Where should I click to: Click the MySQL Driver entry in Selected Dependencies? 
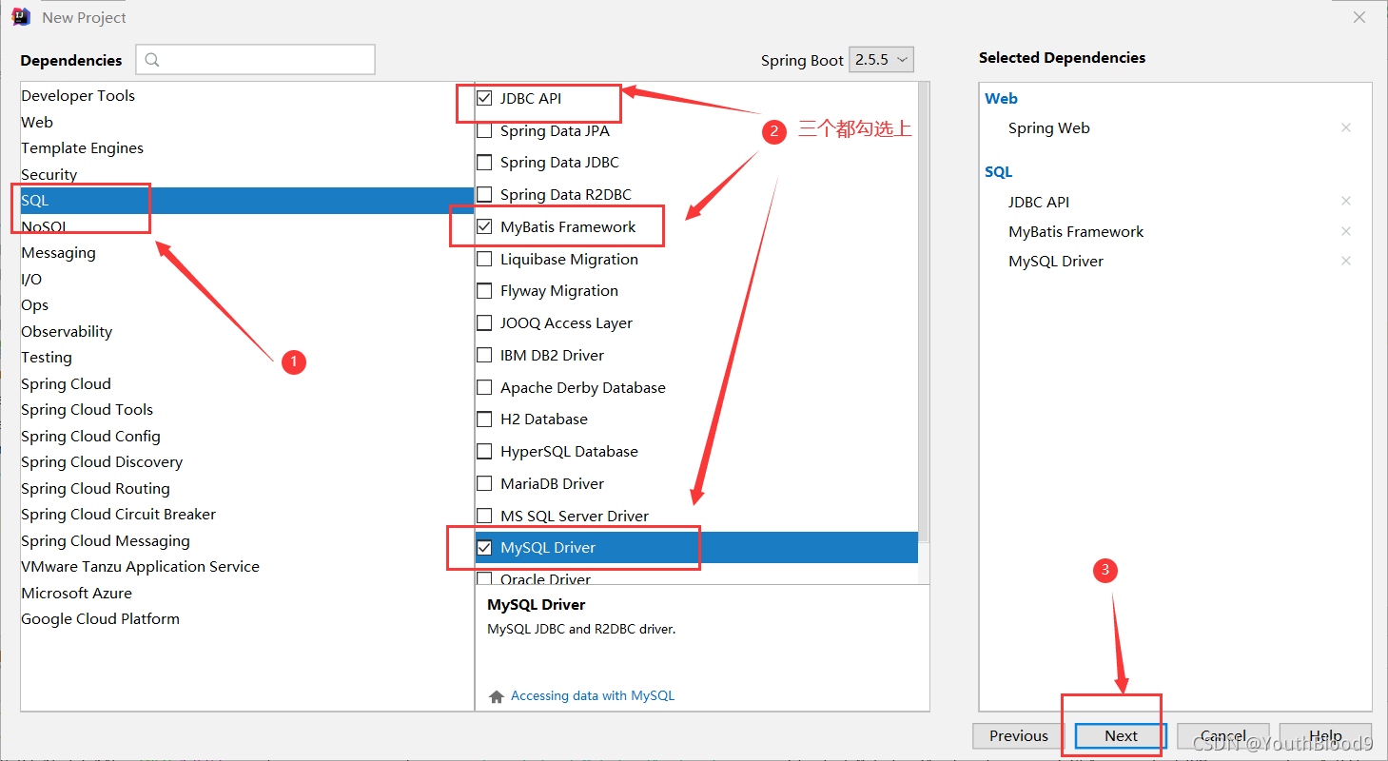click(1056, 261)
